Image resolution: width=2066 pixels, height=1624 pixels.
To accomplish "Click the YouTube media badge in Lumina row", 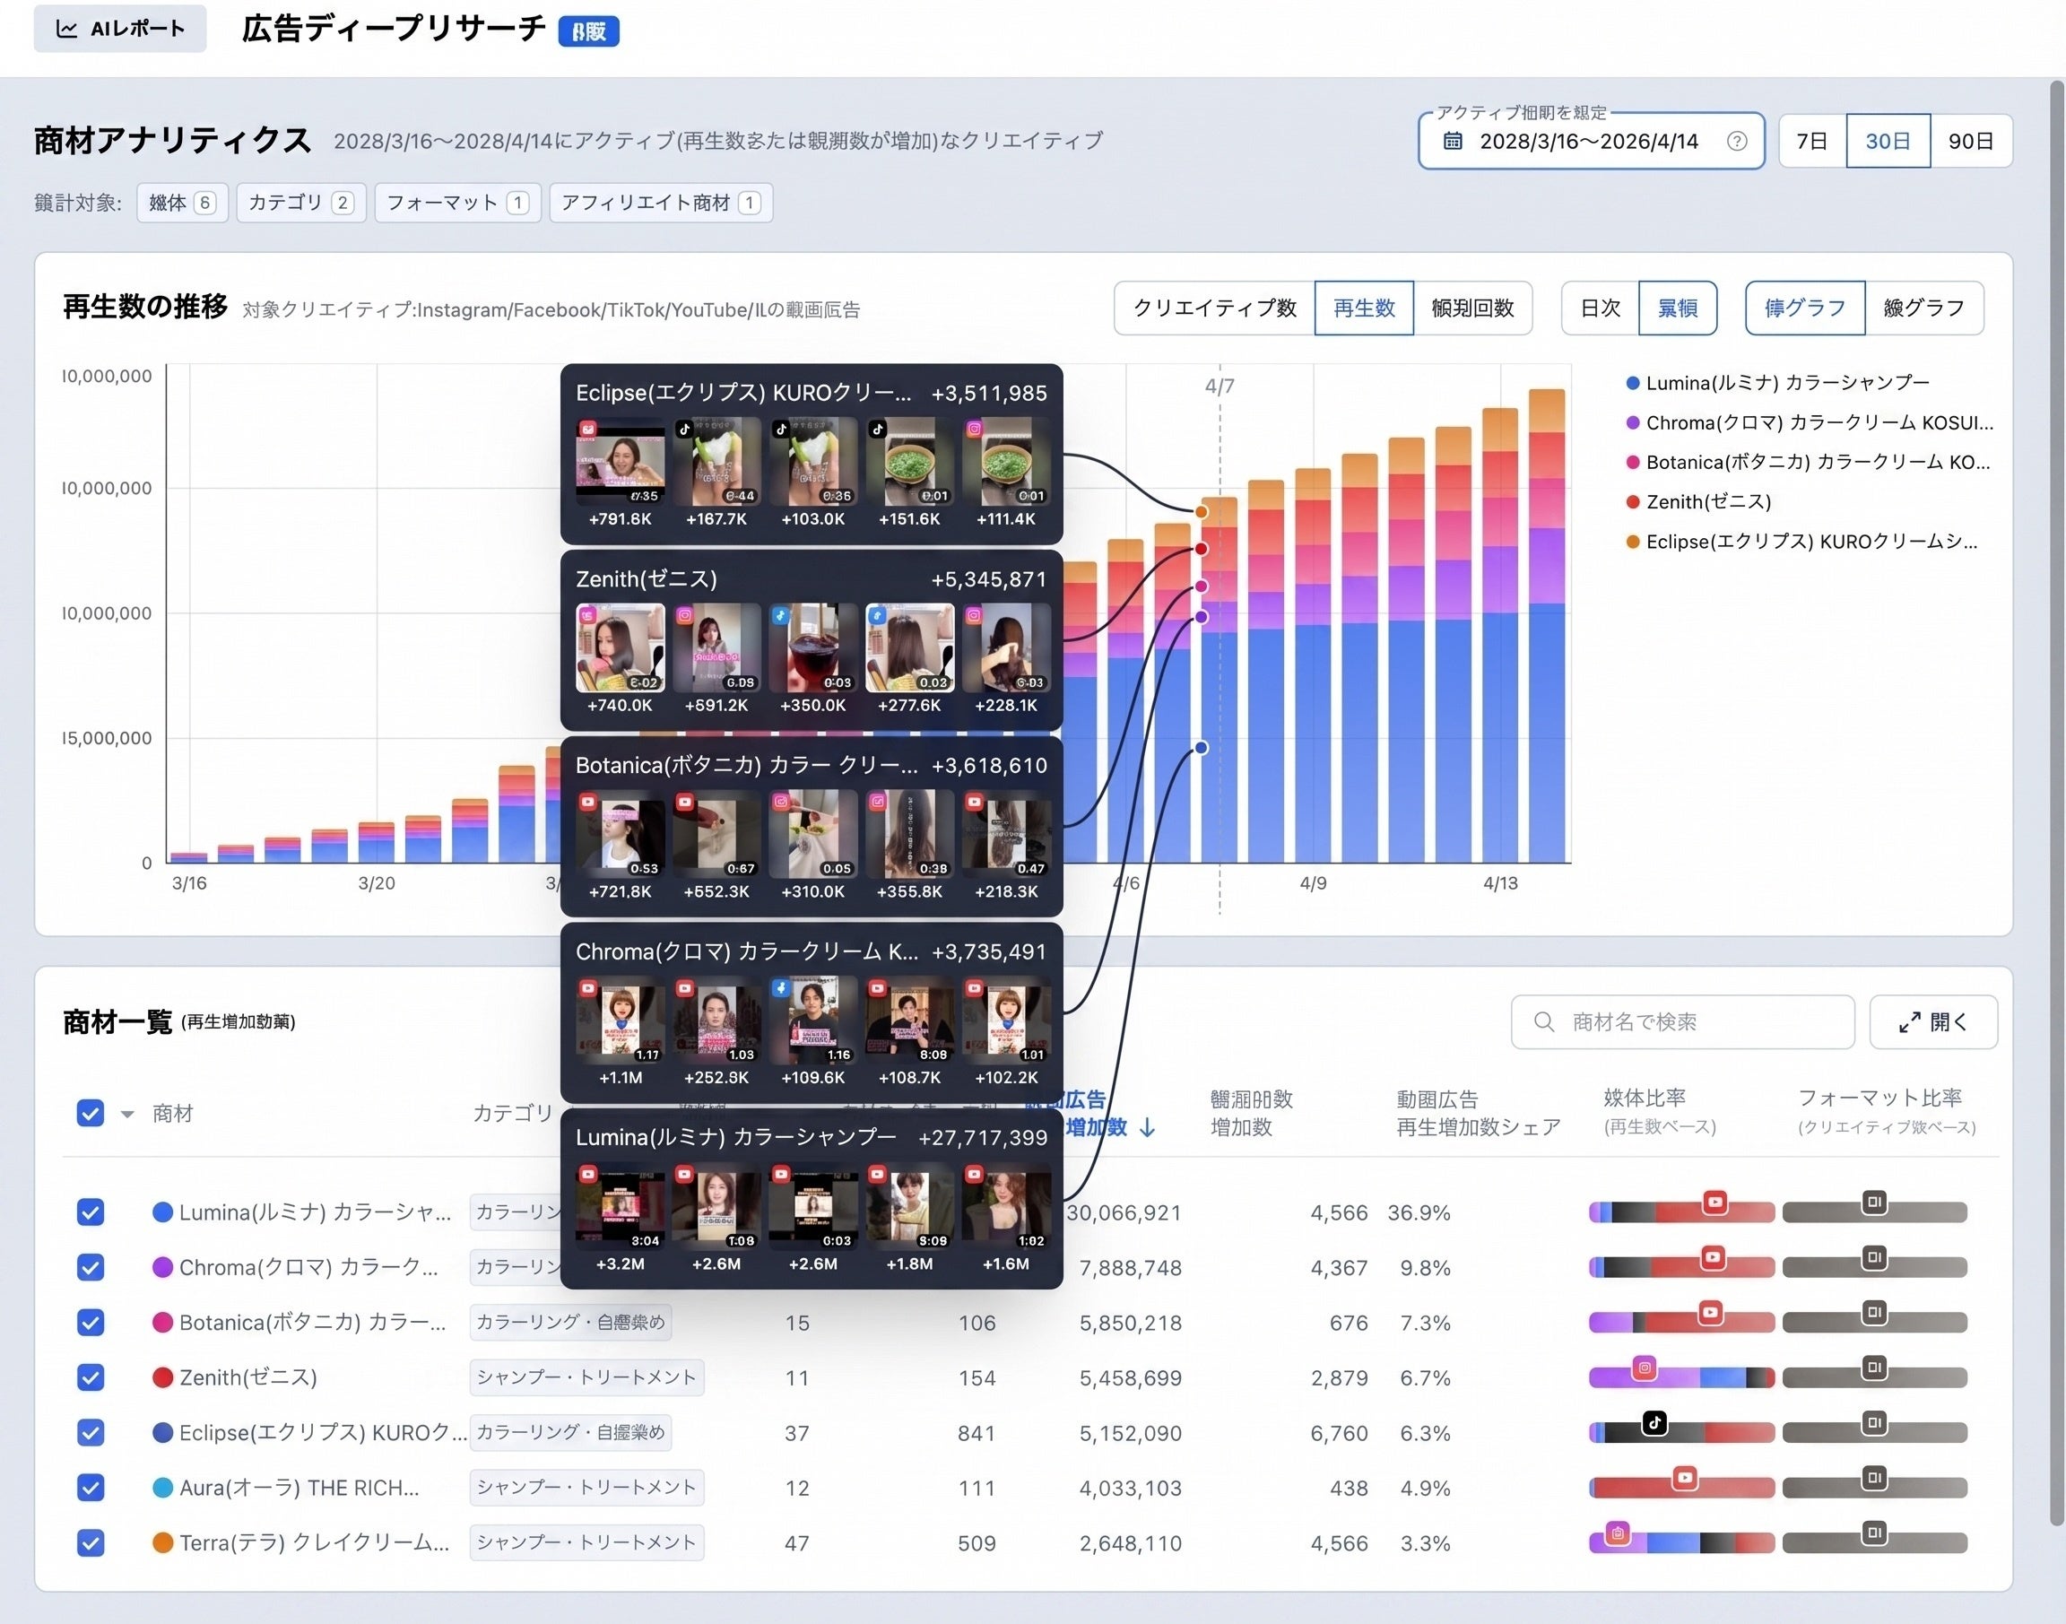I will pos(1714,1202).
